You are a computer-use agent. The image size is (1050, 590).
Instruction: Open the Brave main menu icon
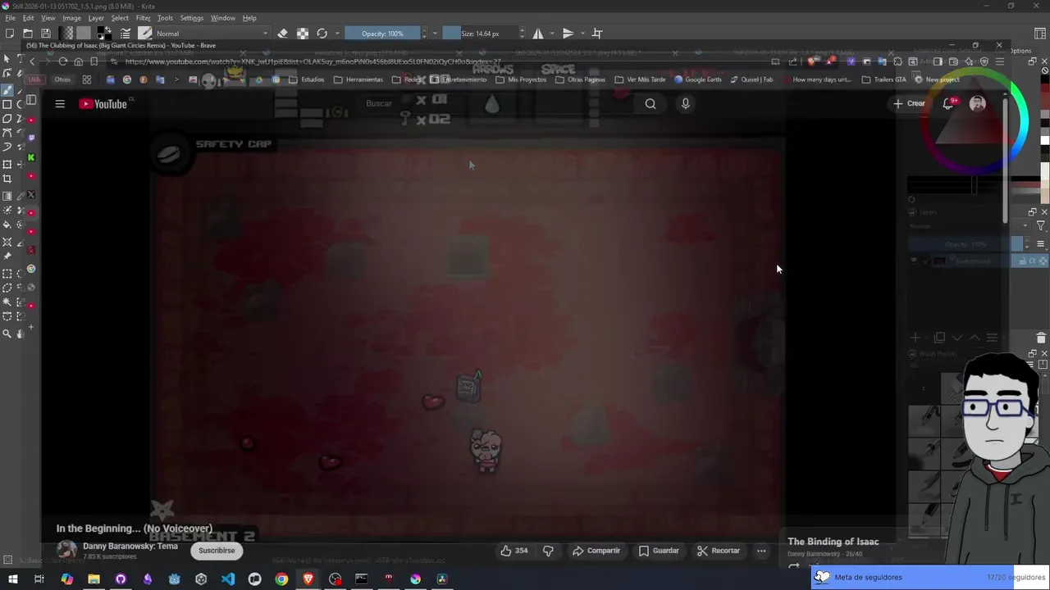pos(1000,61)
